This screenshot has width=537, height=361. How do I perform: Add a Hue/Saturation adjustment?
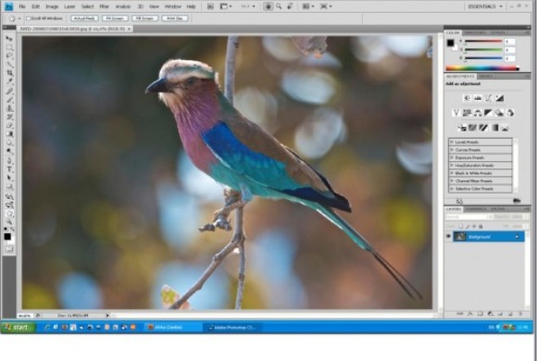click(x=467, y=113)
